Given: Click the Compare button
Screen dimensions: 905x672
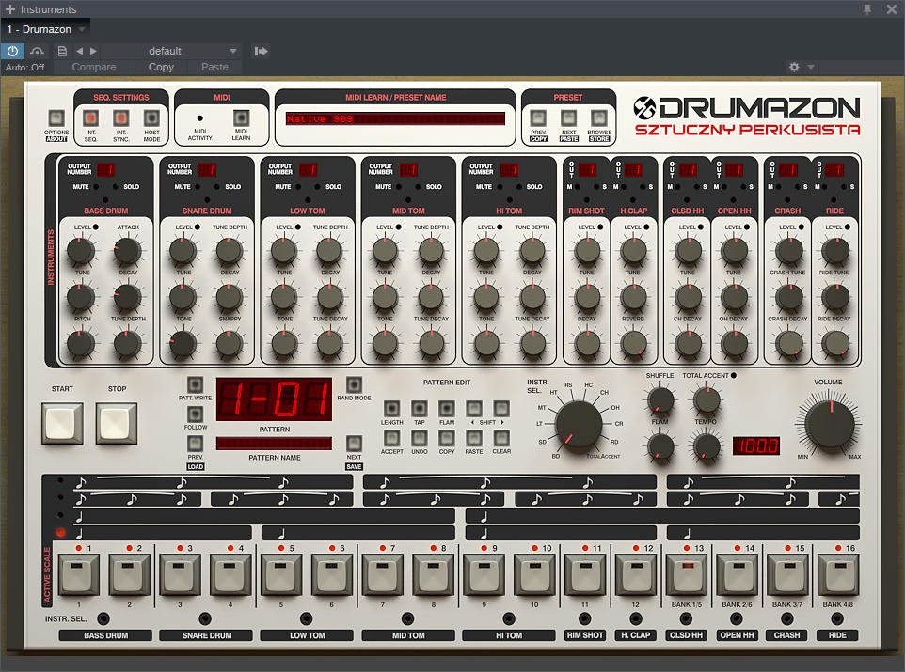Looking at the screenshot, I should coord(94,67).
